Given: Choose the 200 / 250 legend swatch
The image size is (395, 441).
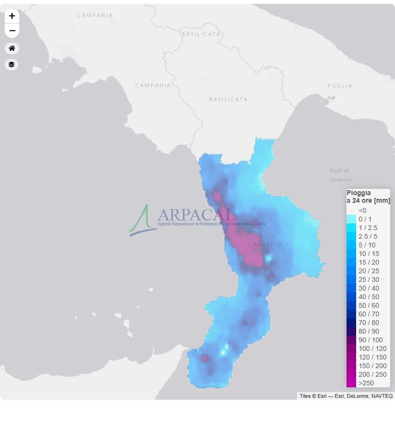Looking at the screenshot, I should click(351, 374).
